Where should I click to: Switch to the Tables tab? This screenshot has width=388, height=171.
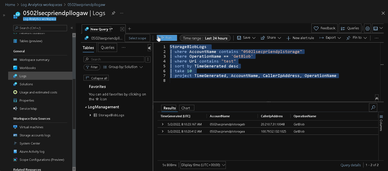[x=88, y=48]
